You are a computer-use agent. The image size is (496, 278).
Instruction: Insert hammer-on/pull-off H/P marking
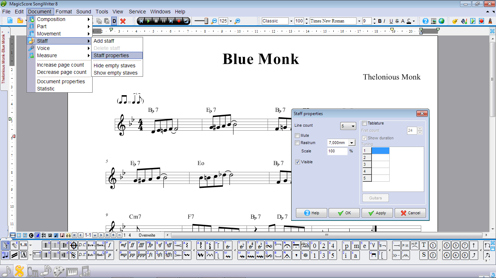pyautogui.click(x=415, y=245)
